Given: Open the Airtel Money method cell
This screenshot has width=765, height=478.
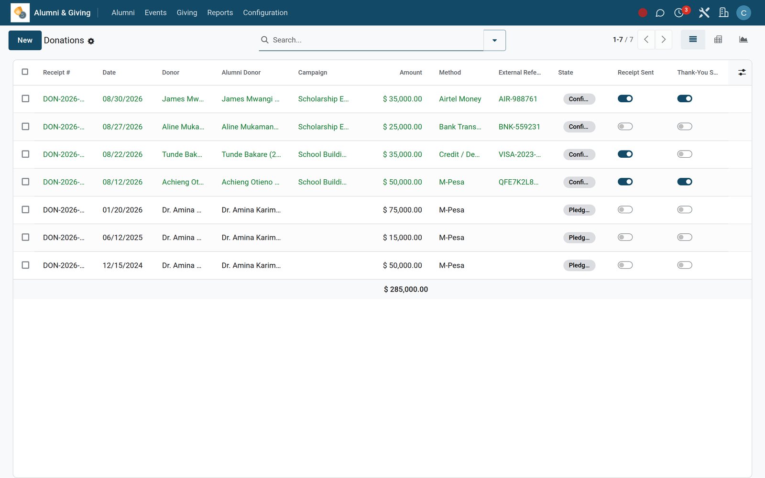Looking at the screenshot, I should click(x=460, y=99).
